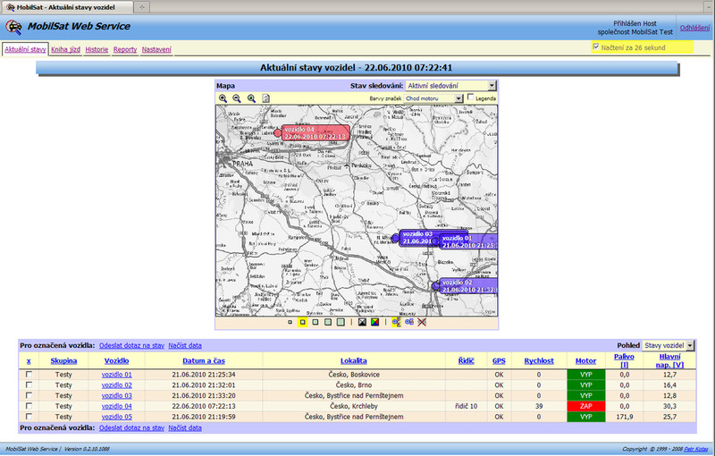715x456 pixels.
Task: Click the x select-all column header
Action: pyautogui.click(x=29, y=360)
